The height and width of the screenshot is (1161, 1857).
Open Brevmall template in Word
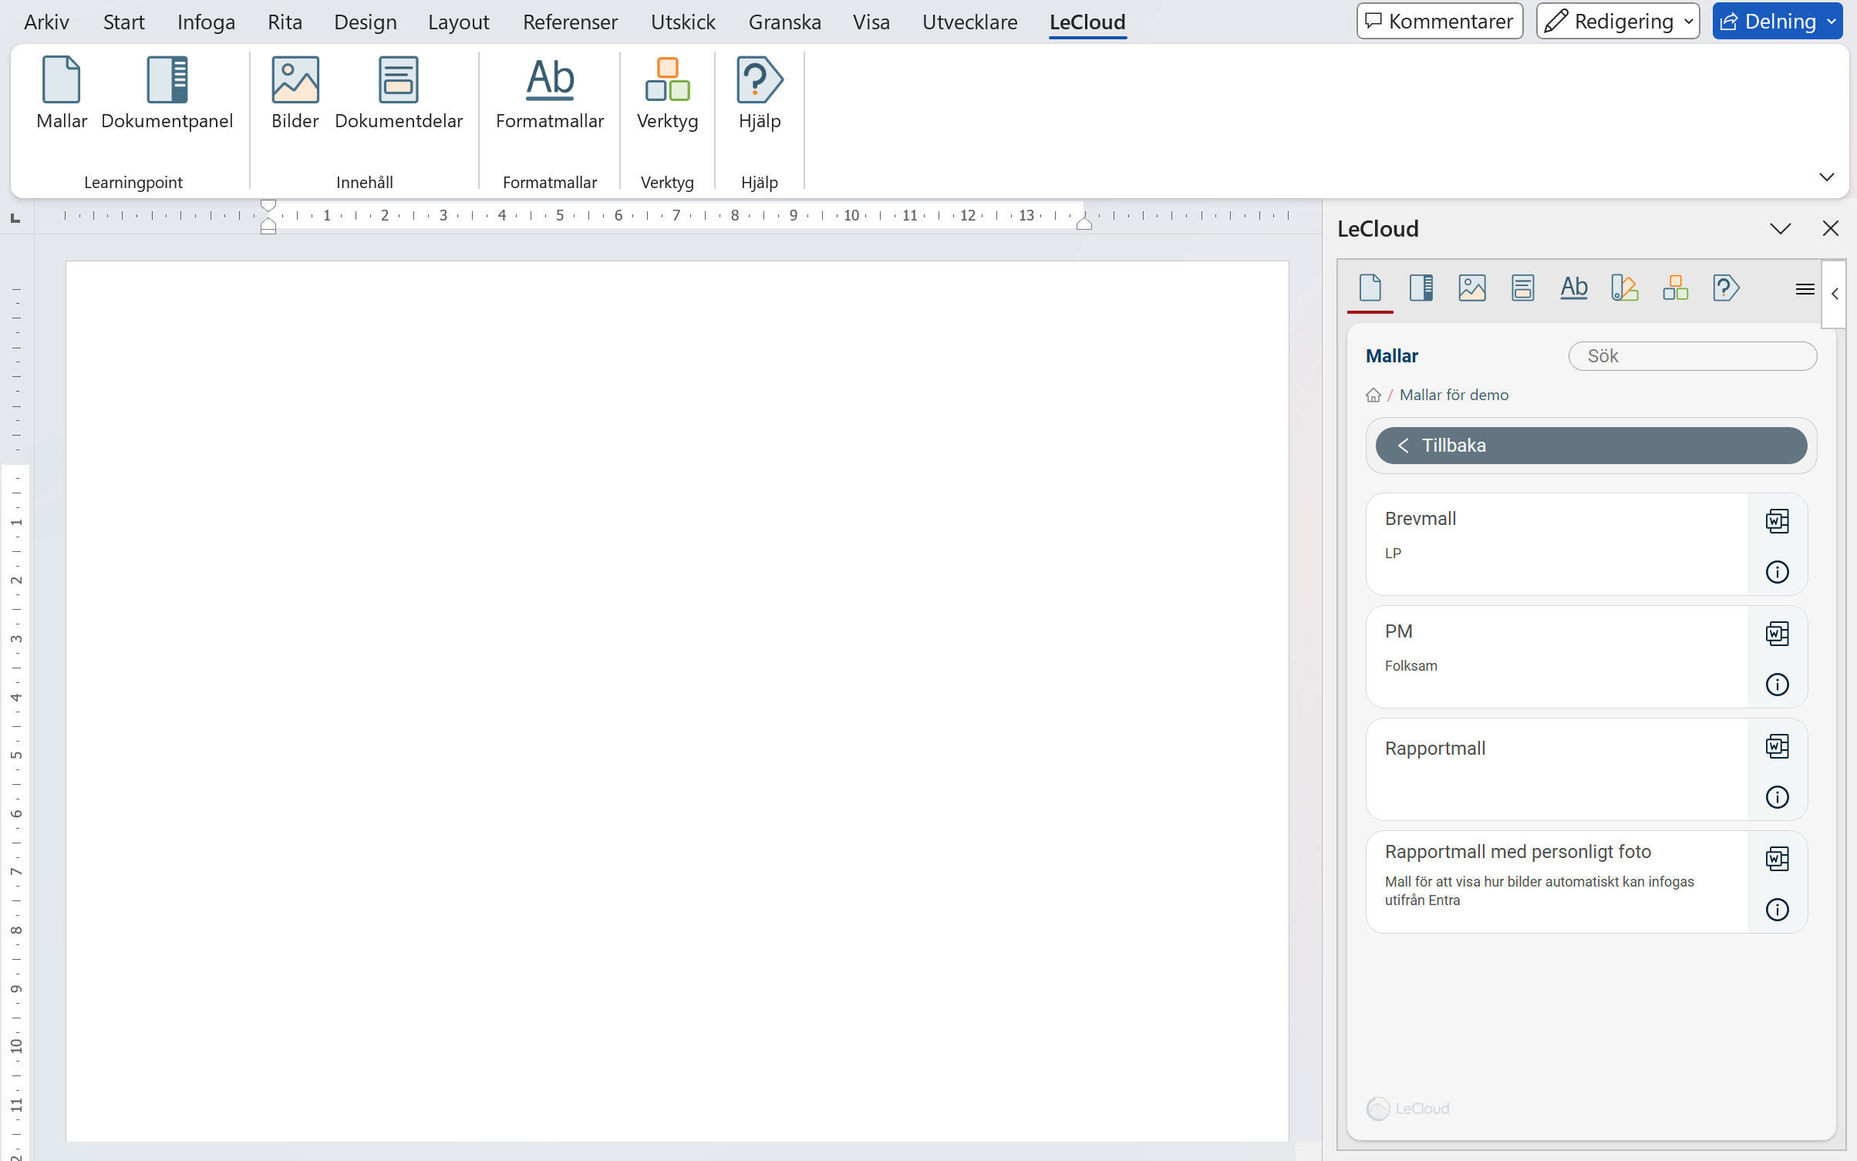tap(1777, 521)
